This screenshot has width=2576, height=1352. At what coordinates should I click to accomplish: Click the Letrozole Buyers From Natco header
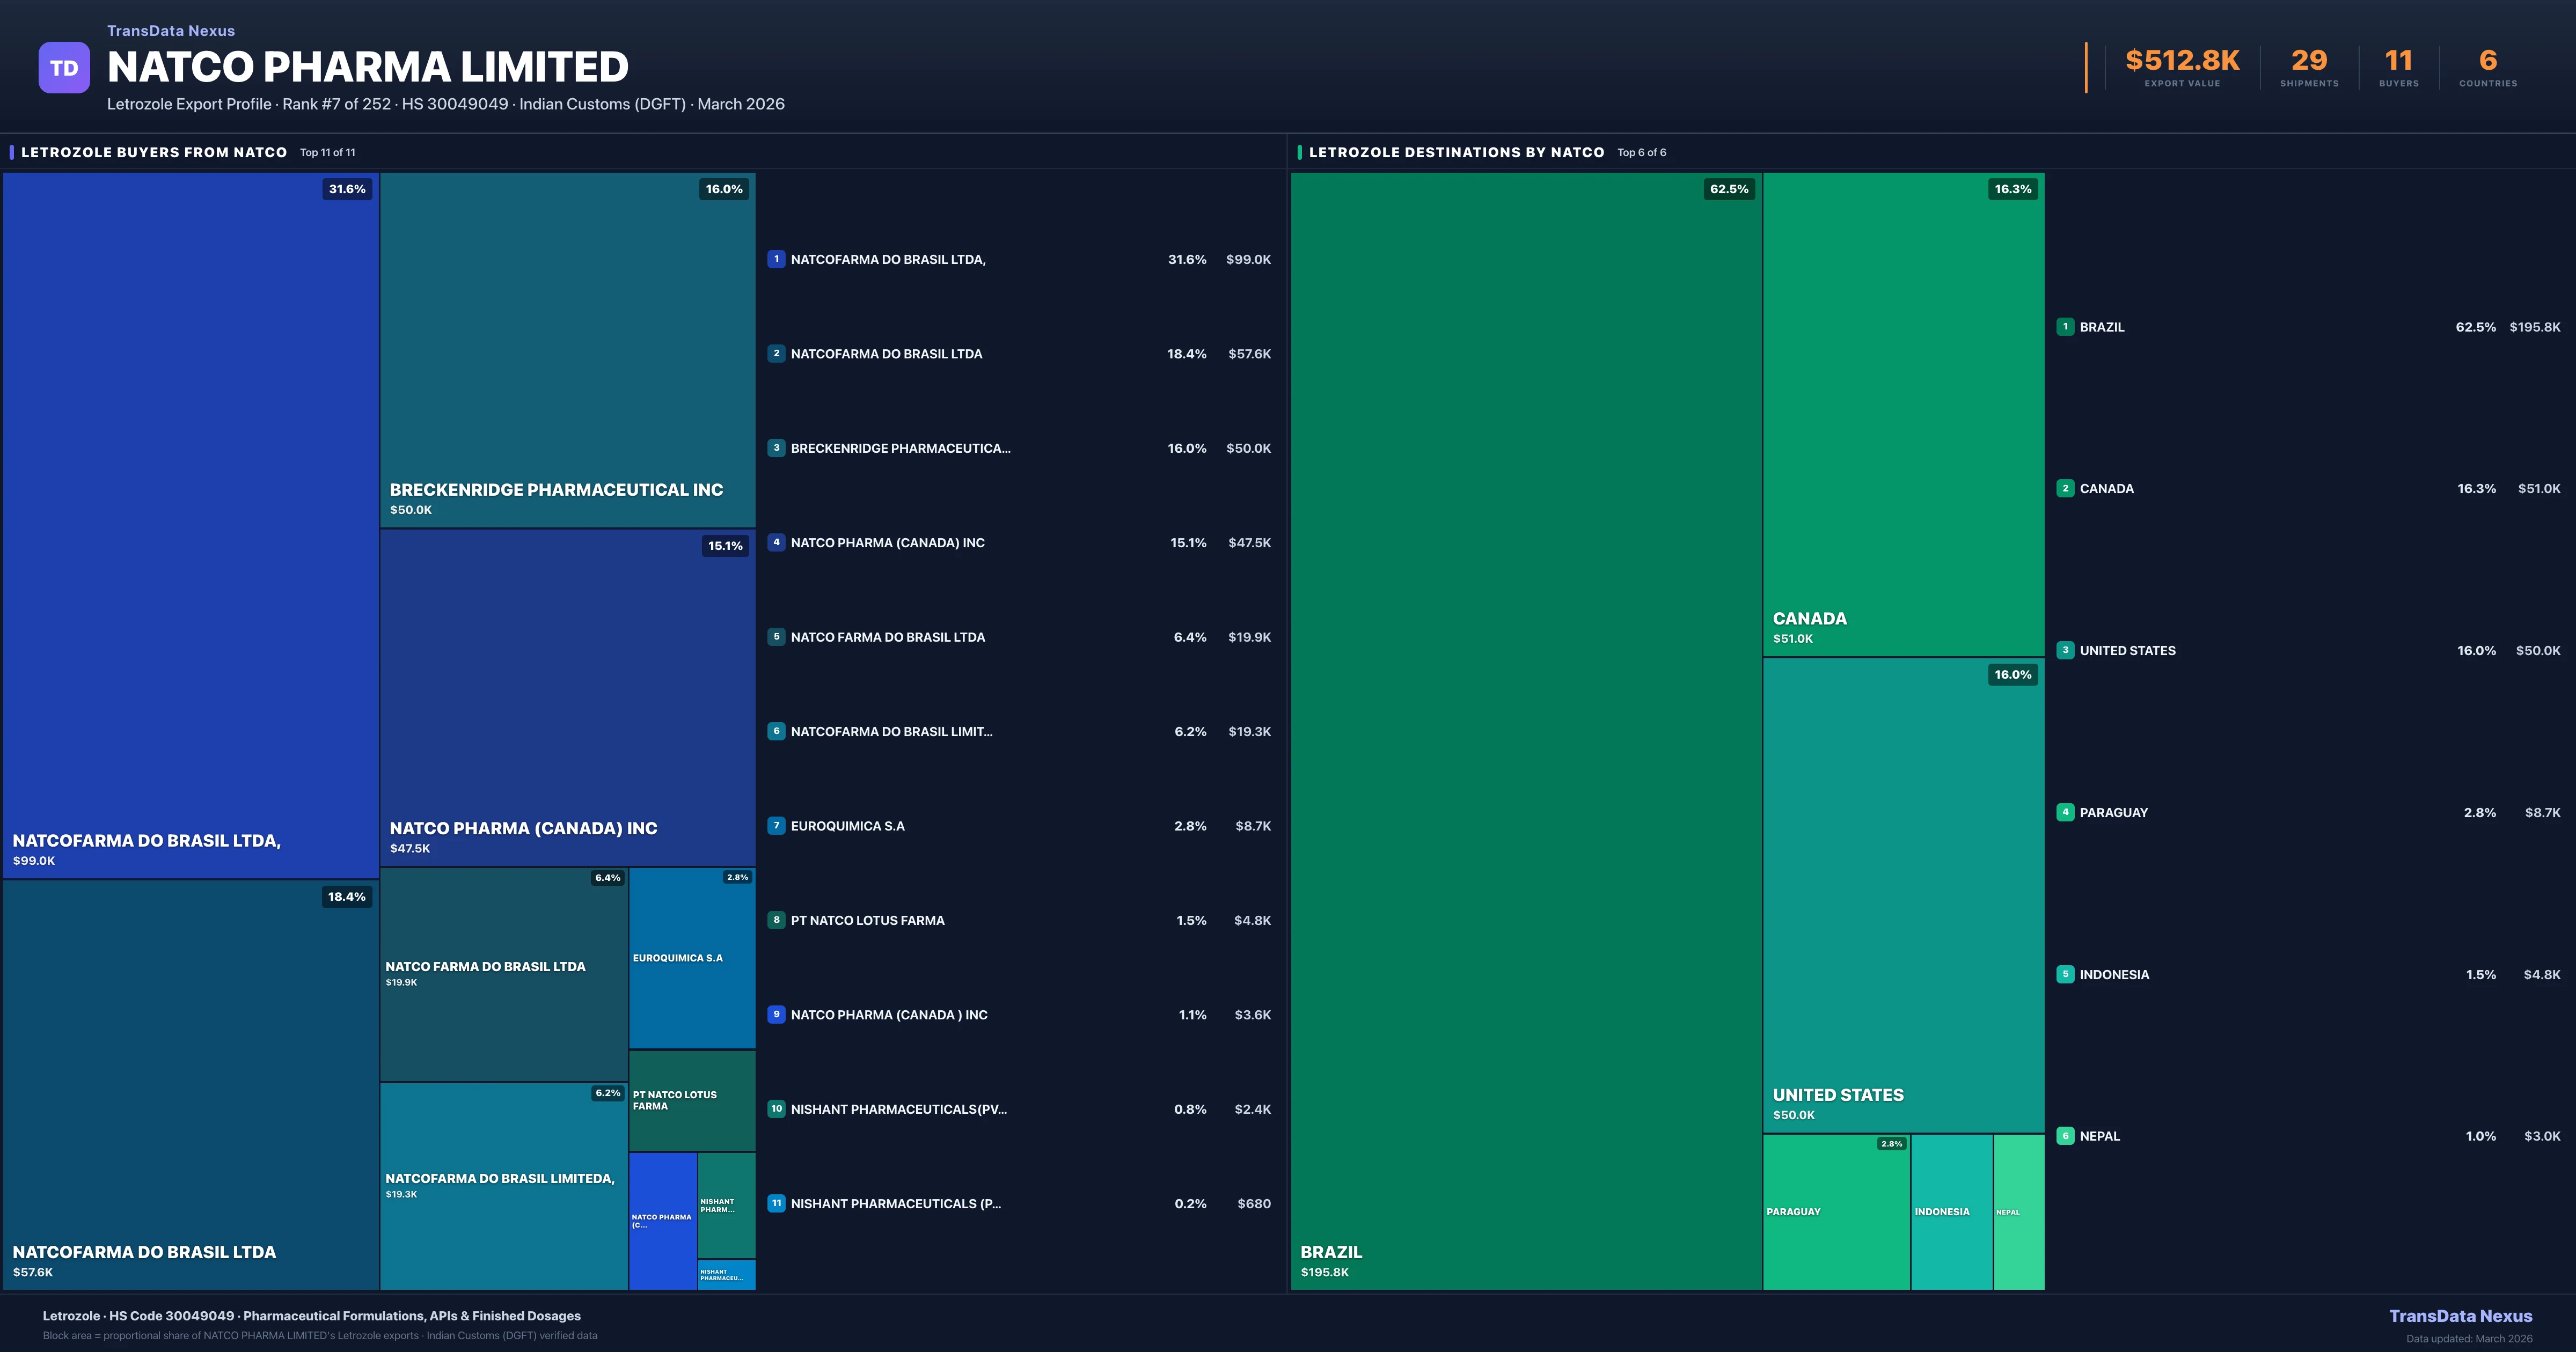pyautogui.click(x=154, y=152)
